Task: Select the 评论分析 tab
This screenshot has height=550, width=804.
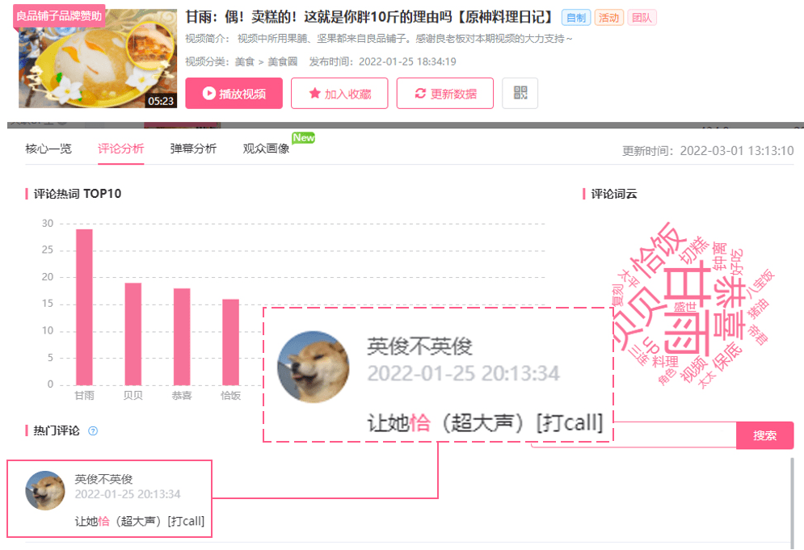Action: 121,149
